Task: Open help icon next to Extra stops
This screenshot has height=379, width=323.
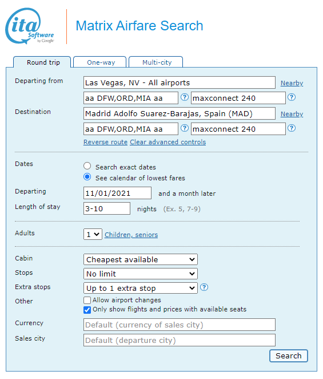Action: [204, 287]
